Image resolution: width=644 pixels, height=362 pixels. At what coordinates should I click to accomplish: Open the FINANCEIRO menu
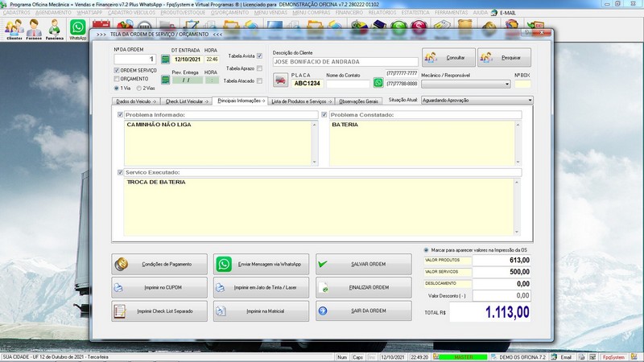(349, 13)
